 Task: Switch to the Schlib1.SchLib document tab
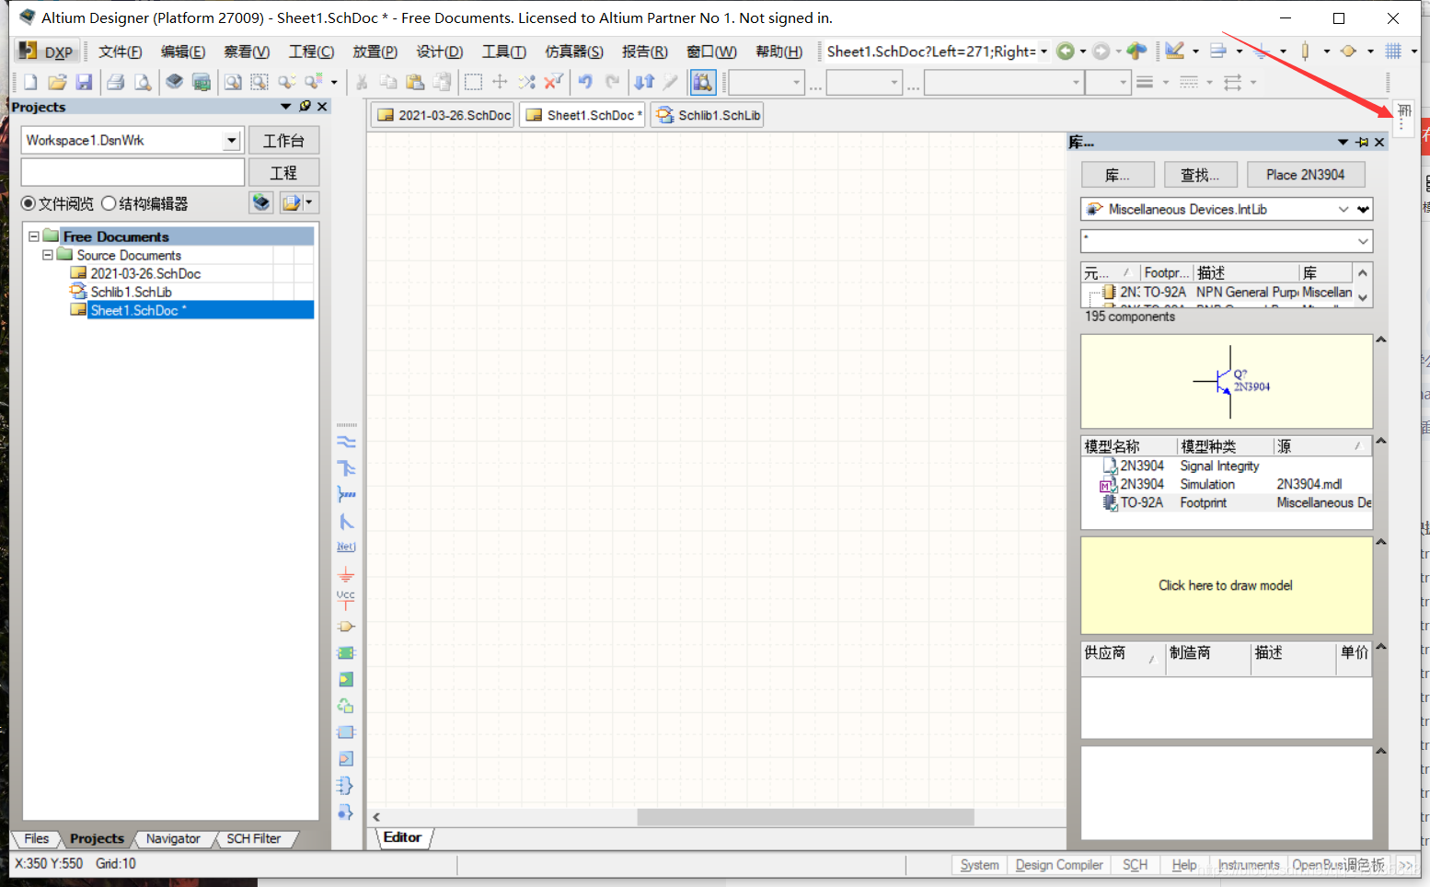coord(708,115)
